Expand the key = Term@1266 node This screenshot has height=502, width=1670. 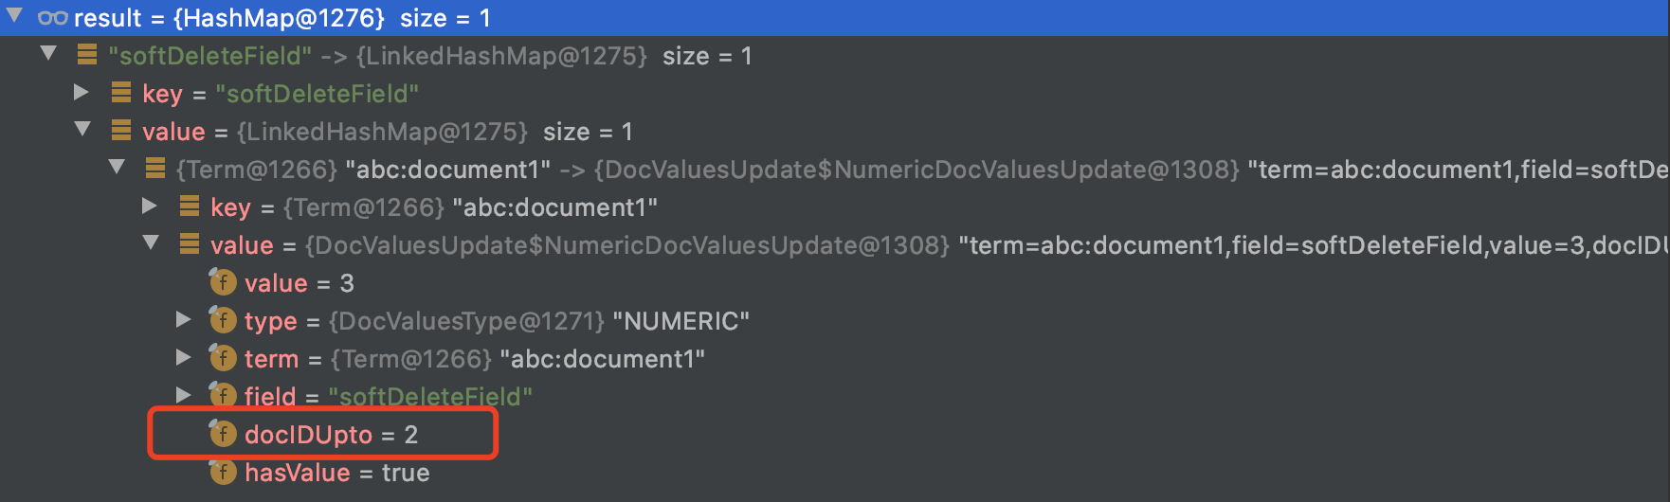150,206
